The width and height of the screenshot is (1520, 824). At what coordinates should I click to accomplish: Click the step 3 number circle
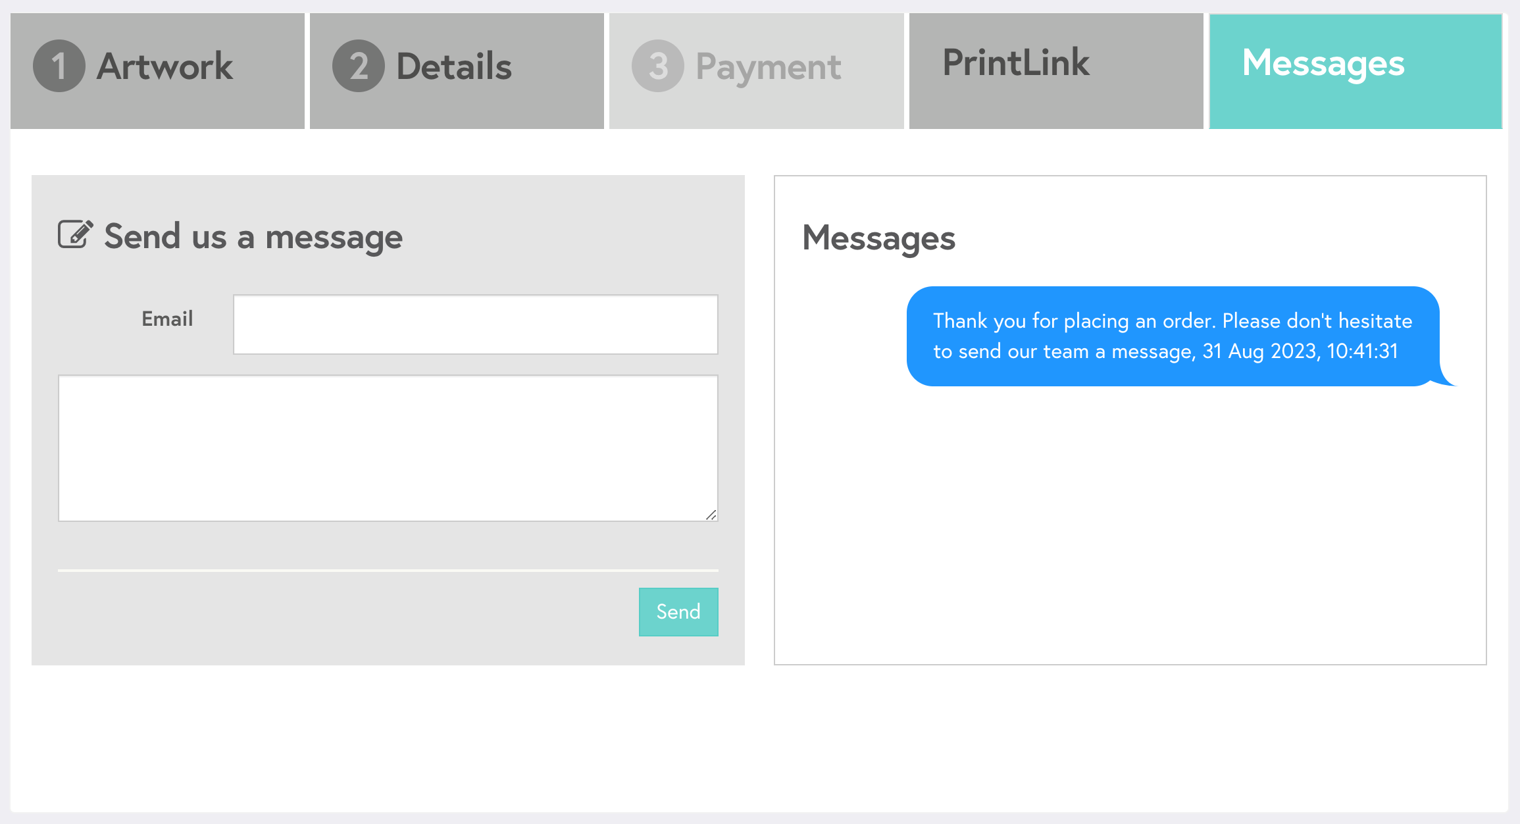(x=657, y=66)
